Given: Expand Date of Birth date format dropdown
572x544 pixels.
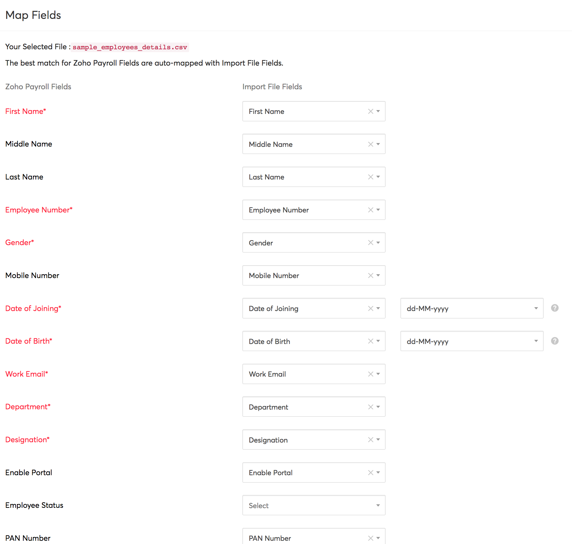Looking at the screenshot, I should coord(472,341).
